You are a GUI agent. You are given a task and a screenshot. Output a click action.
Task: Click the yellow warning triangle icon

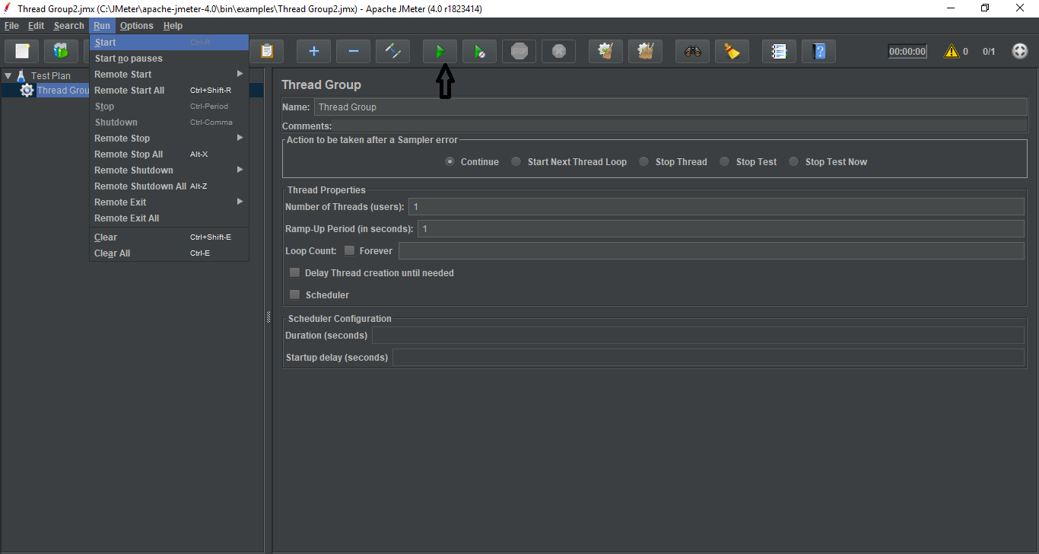(x=951, y=52)
